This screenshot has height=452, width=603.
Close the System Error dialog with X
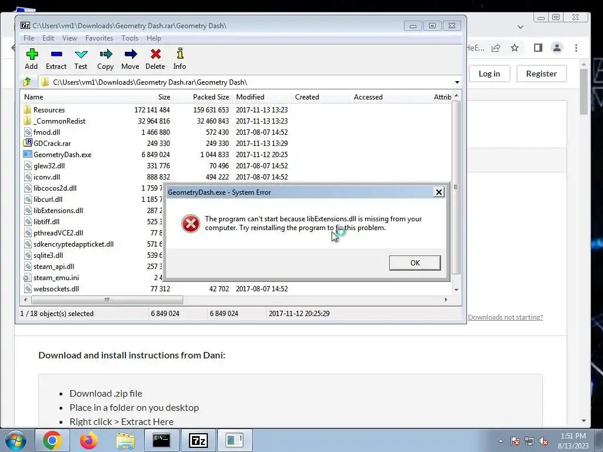pyautogui.click(x=439, y=192)
